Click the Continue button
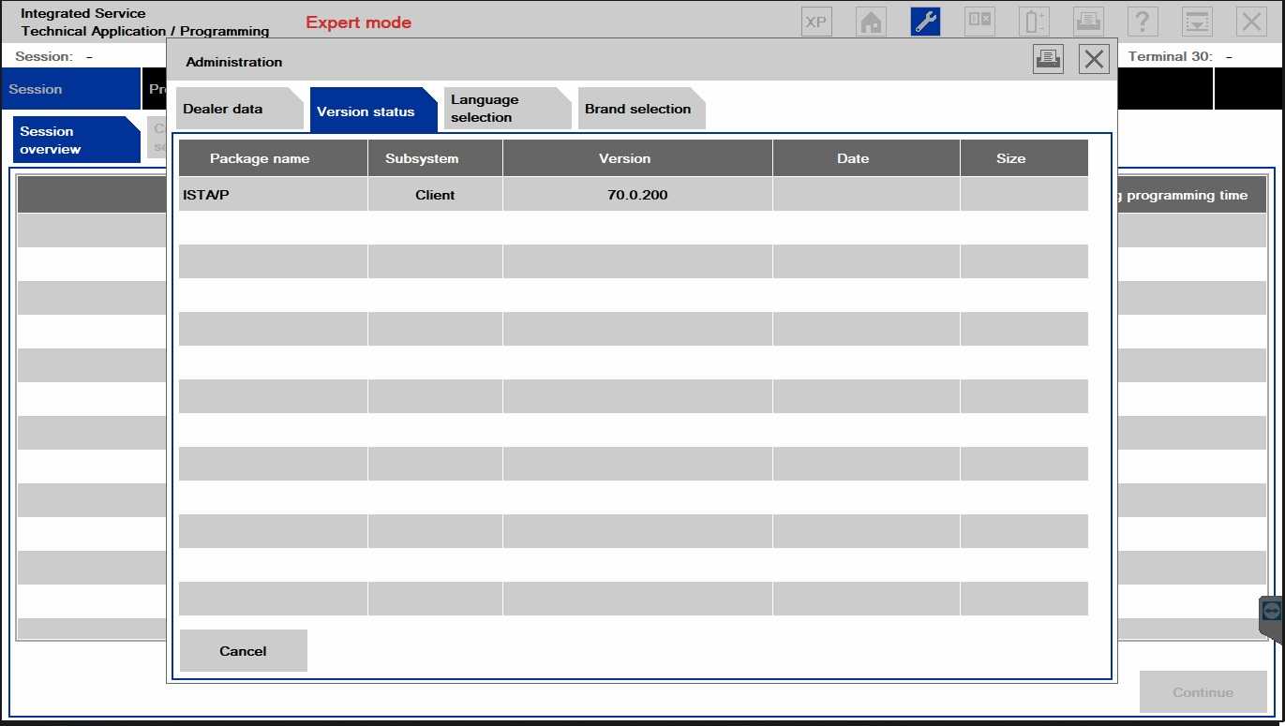This screenshot has height=726, width=1285. pyautogui.click(x=1203, y=691)
